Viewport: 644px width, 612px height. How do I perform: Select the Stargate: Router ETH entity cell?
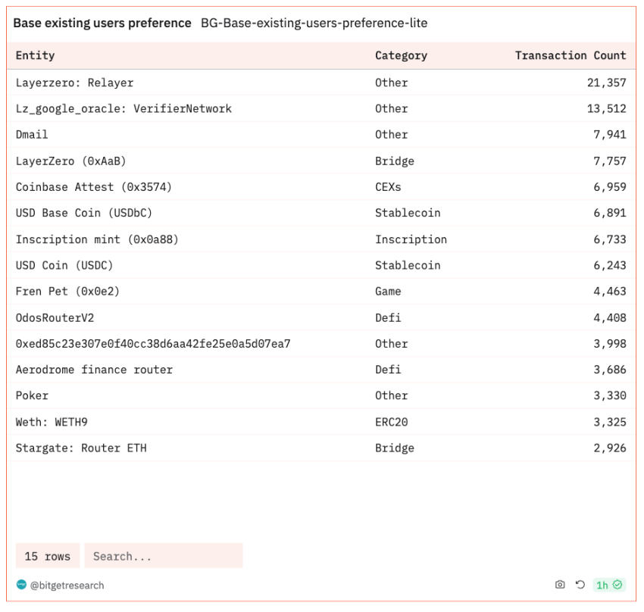[x=81, y=448]
